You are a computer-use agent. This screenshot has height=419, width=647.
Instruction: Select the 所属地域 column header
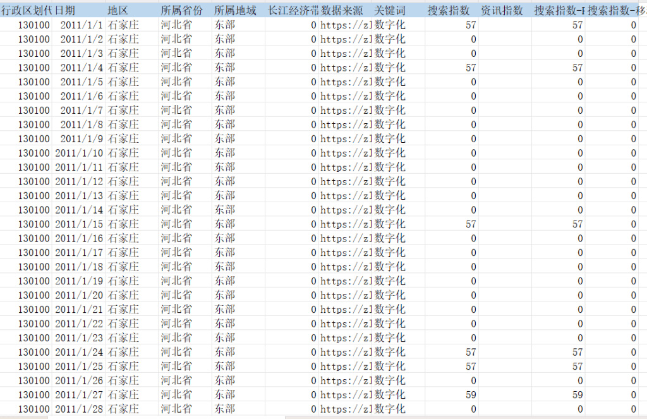[238, 10]
